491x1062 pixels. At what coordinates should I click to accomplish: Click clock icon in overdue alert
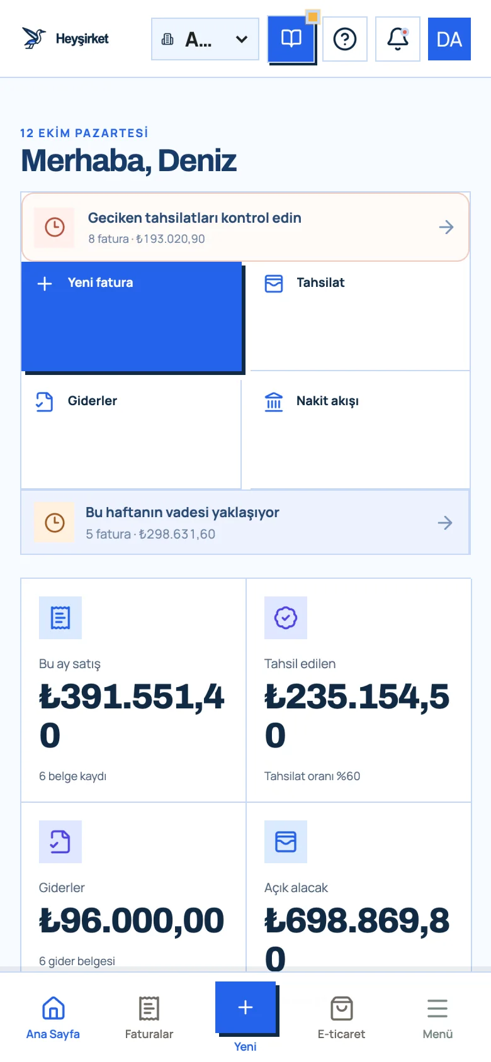(x=55, y=227)
